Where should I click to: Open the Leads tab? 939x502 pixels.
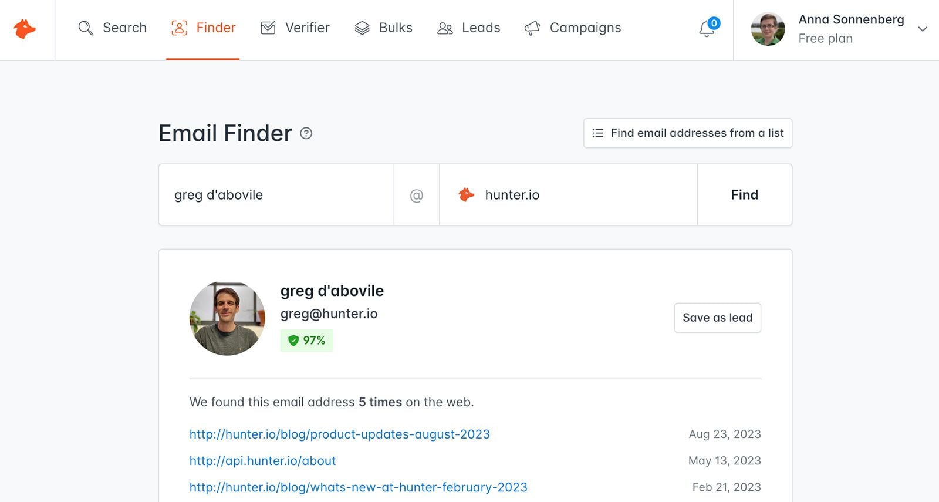pyautogui.click(x=469, y=28)
